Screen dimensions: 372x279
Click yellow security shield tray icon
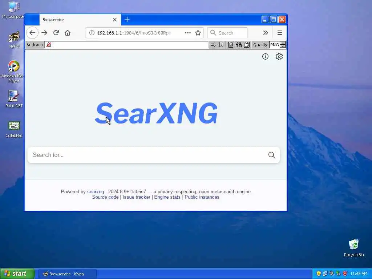click(319, 274)
